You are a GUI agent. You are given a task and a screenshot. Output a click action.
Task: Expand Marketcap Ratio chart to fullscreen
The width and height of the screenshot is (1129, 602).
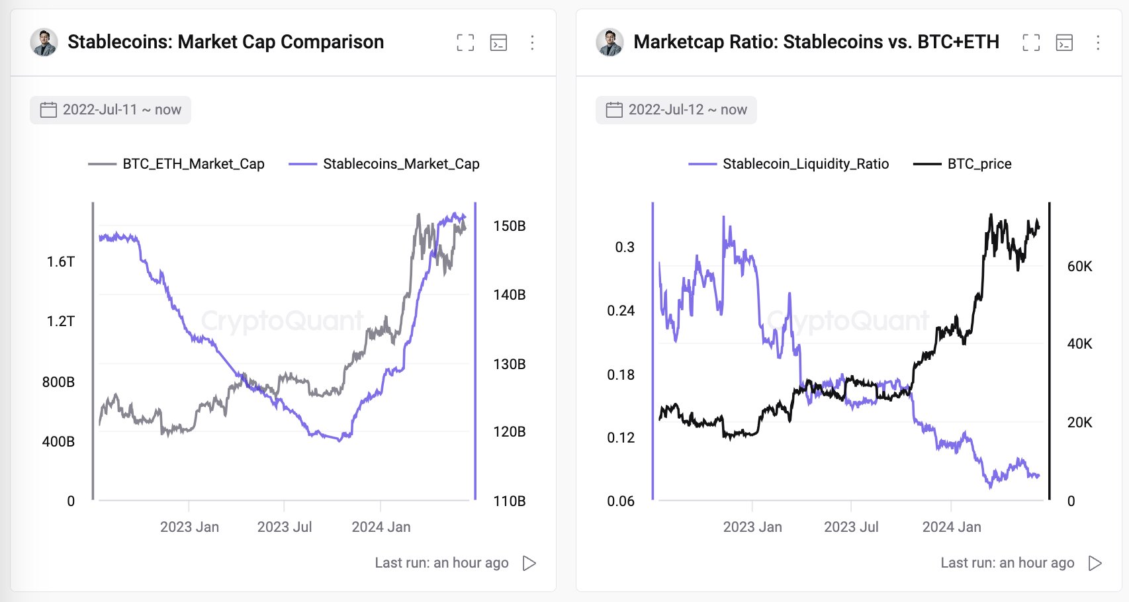click(1031, 43)
